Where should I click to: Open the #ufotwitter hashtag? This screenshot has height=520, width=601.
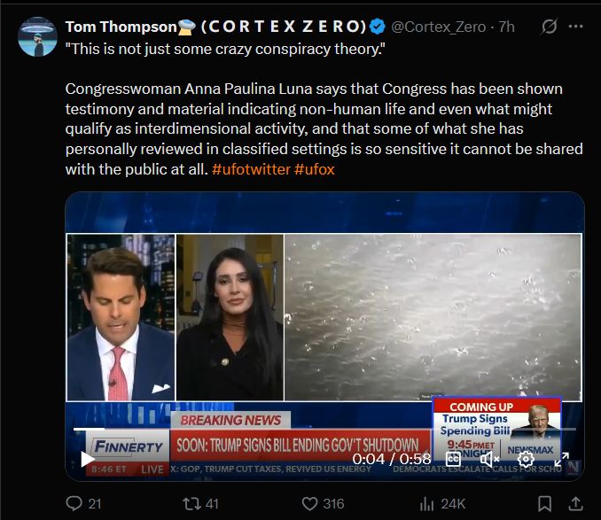tap(251, 169)
